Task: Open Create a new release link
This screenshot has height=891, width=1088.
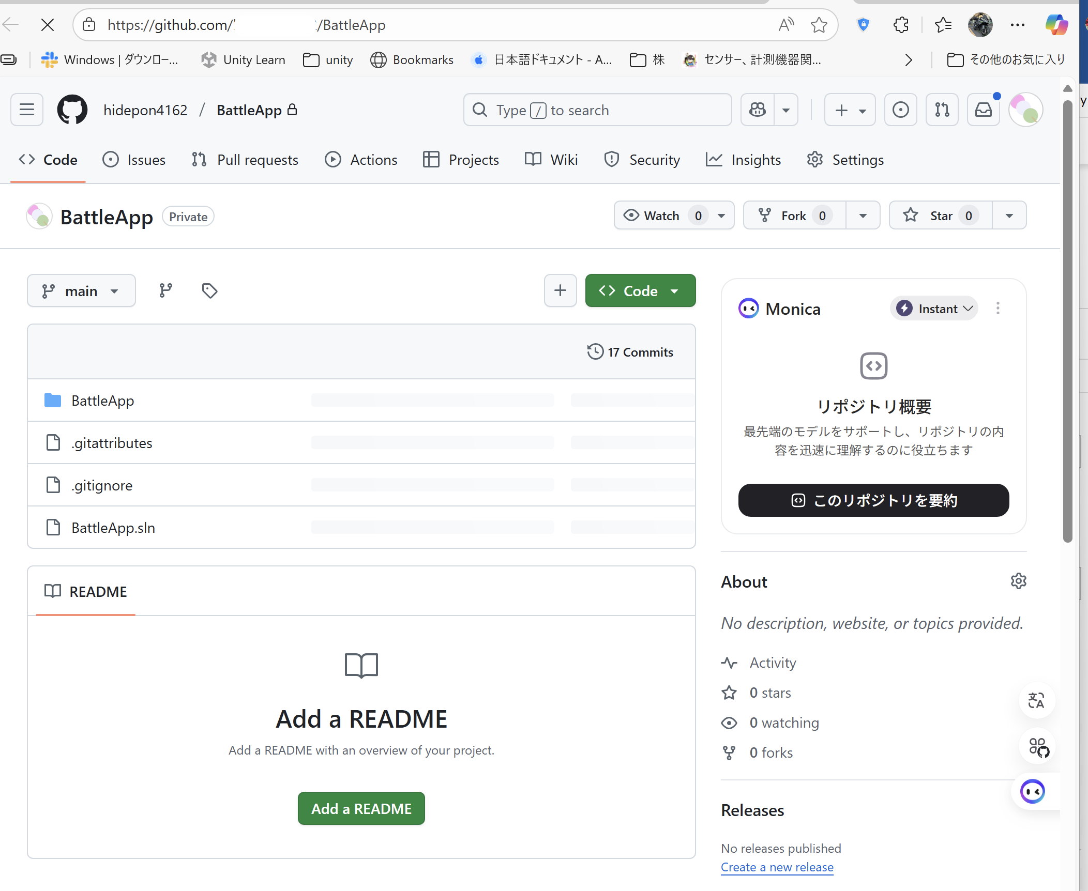Action: [777, 867]
